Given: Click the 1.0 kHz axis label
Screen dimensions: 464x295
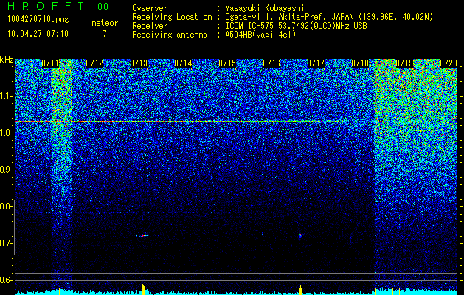Looking at the screenshot, I should click(x=6, y=133).
